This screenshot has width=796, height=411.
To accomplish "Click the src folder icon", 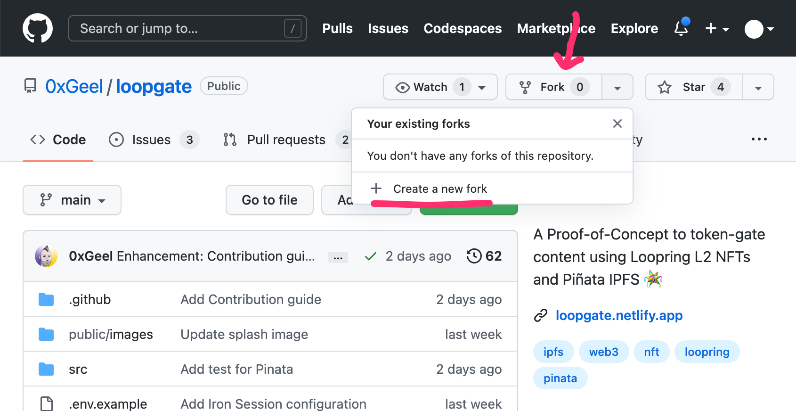I will 46,369.
